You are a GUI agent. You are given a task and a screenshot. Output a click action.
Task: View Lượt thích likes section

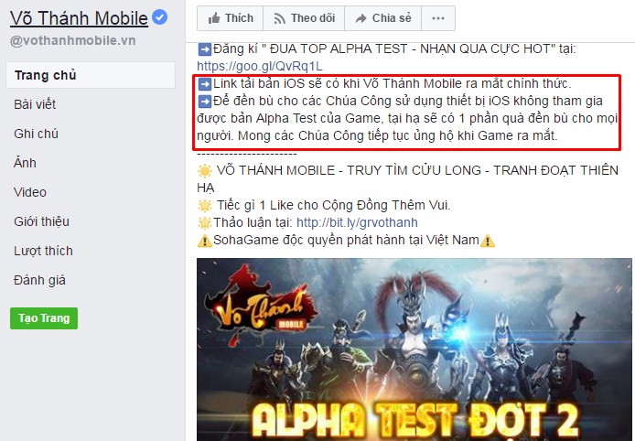(x=43, y=251)
